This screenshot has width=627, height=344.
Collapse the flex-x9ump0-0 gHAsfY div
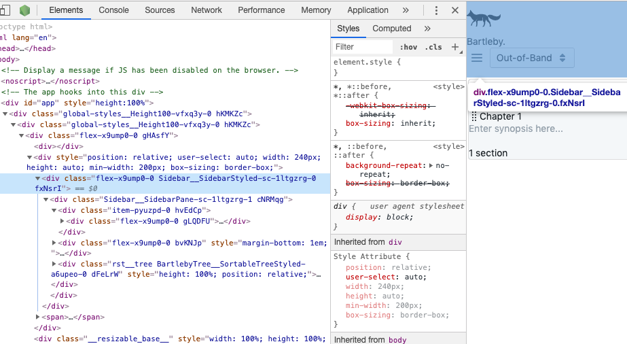pos(21,135)
